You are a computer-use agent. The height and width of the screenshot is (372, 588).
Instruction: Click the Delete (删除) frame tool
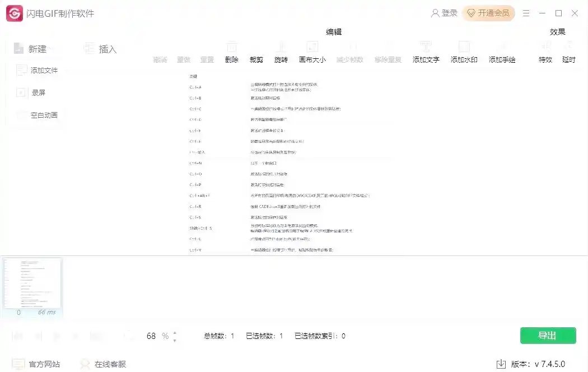pyautogui.click(x=231, y=53)
